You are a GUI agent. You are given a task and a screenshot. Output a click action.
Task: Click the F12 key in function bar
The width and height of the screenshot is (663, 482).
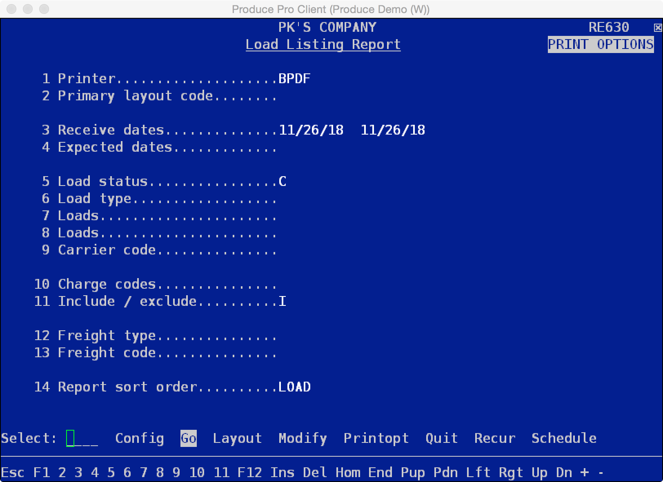(249, 473)
